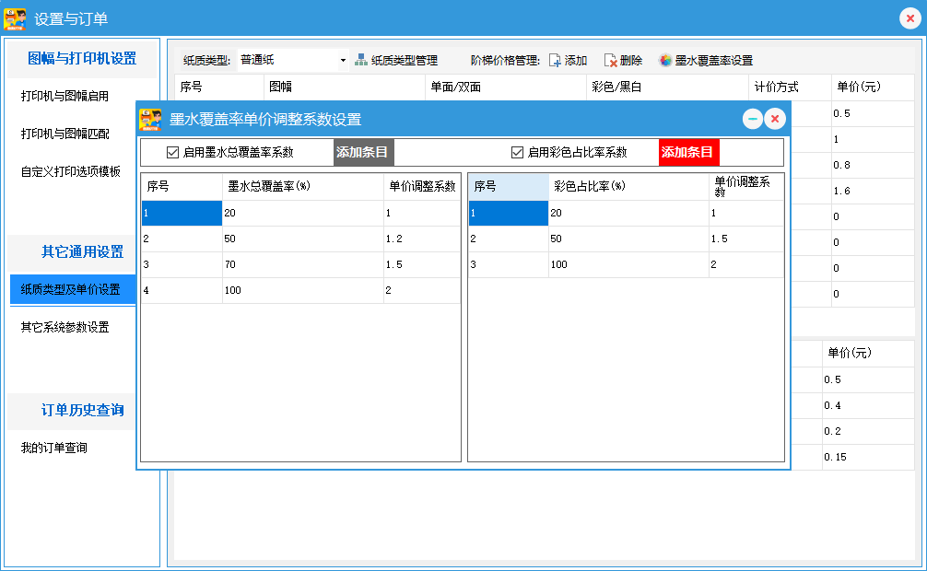Click the gray 添加条目 button
This screenshot has width=927, height=571.
click(x=363, y=152)
